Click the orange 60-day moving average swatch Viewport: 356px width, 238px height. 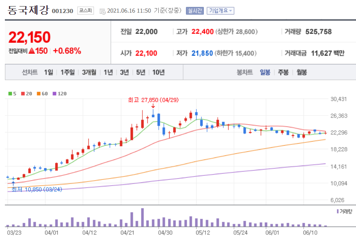(39, 94)
